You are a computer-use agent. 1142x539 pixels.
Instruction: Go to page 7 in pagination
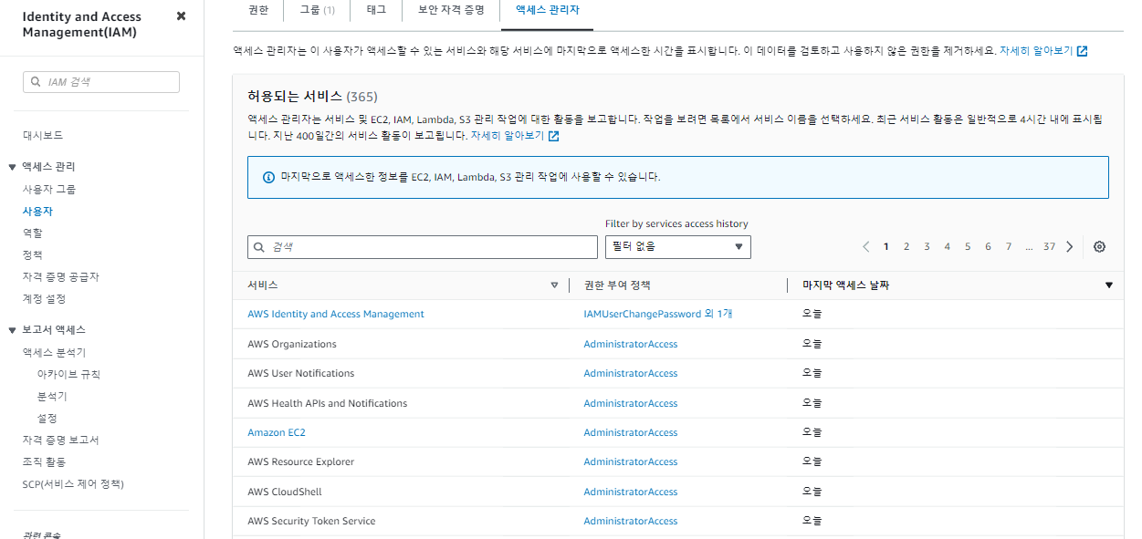(x=1009, y=247)
